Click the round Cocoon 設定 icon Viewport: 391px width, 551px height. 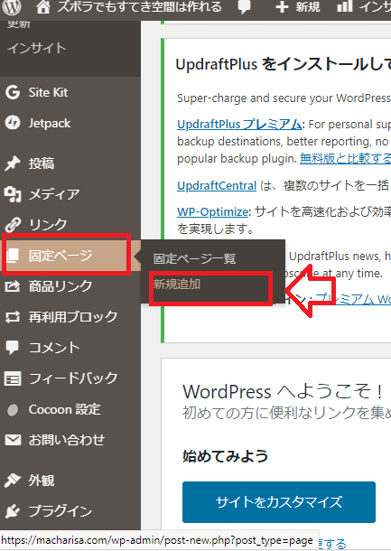(x=13, y=410)
